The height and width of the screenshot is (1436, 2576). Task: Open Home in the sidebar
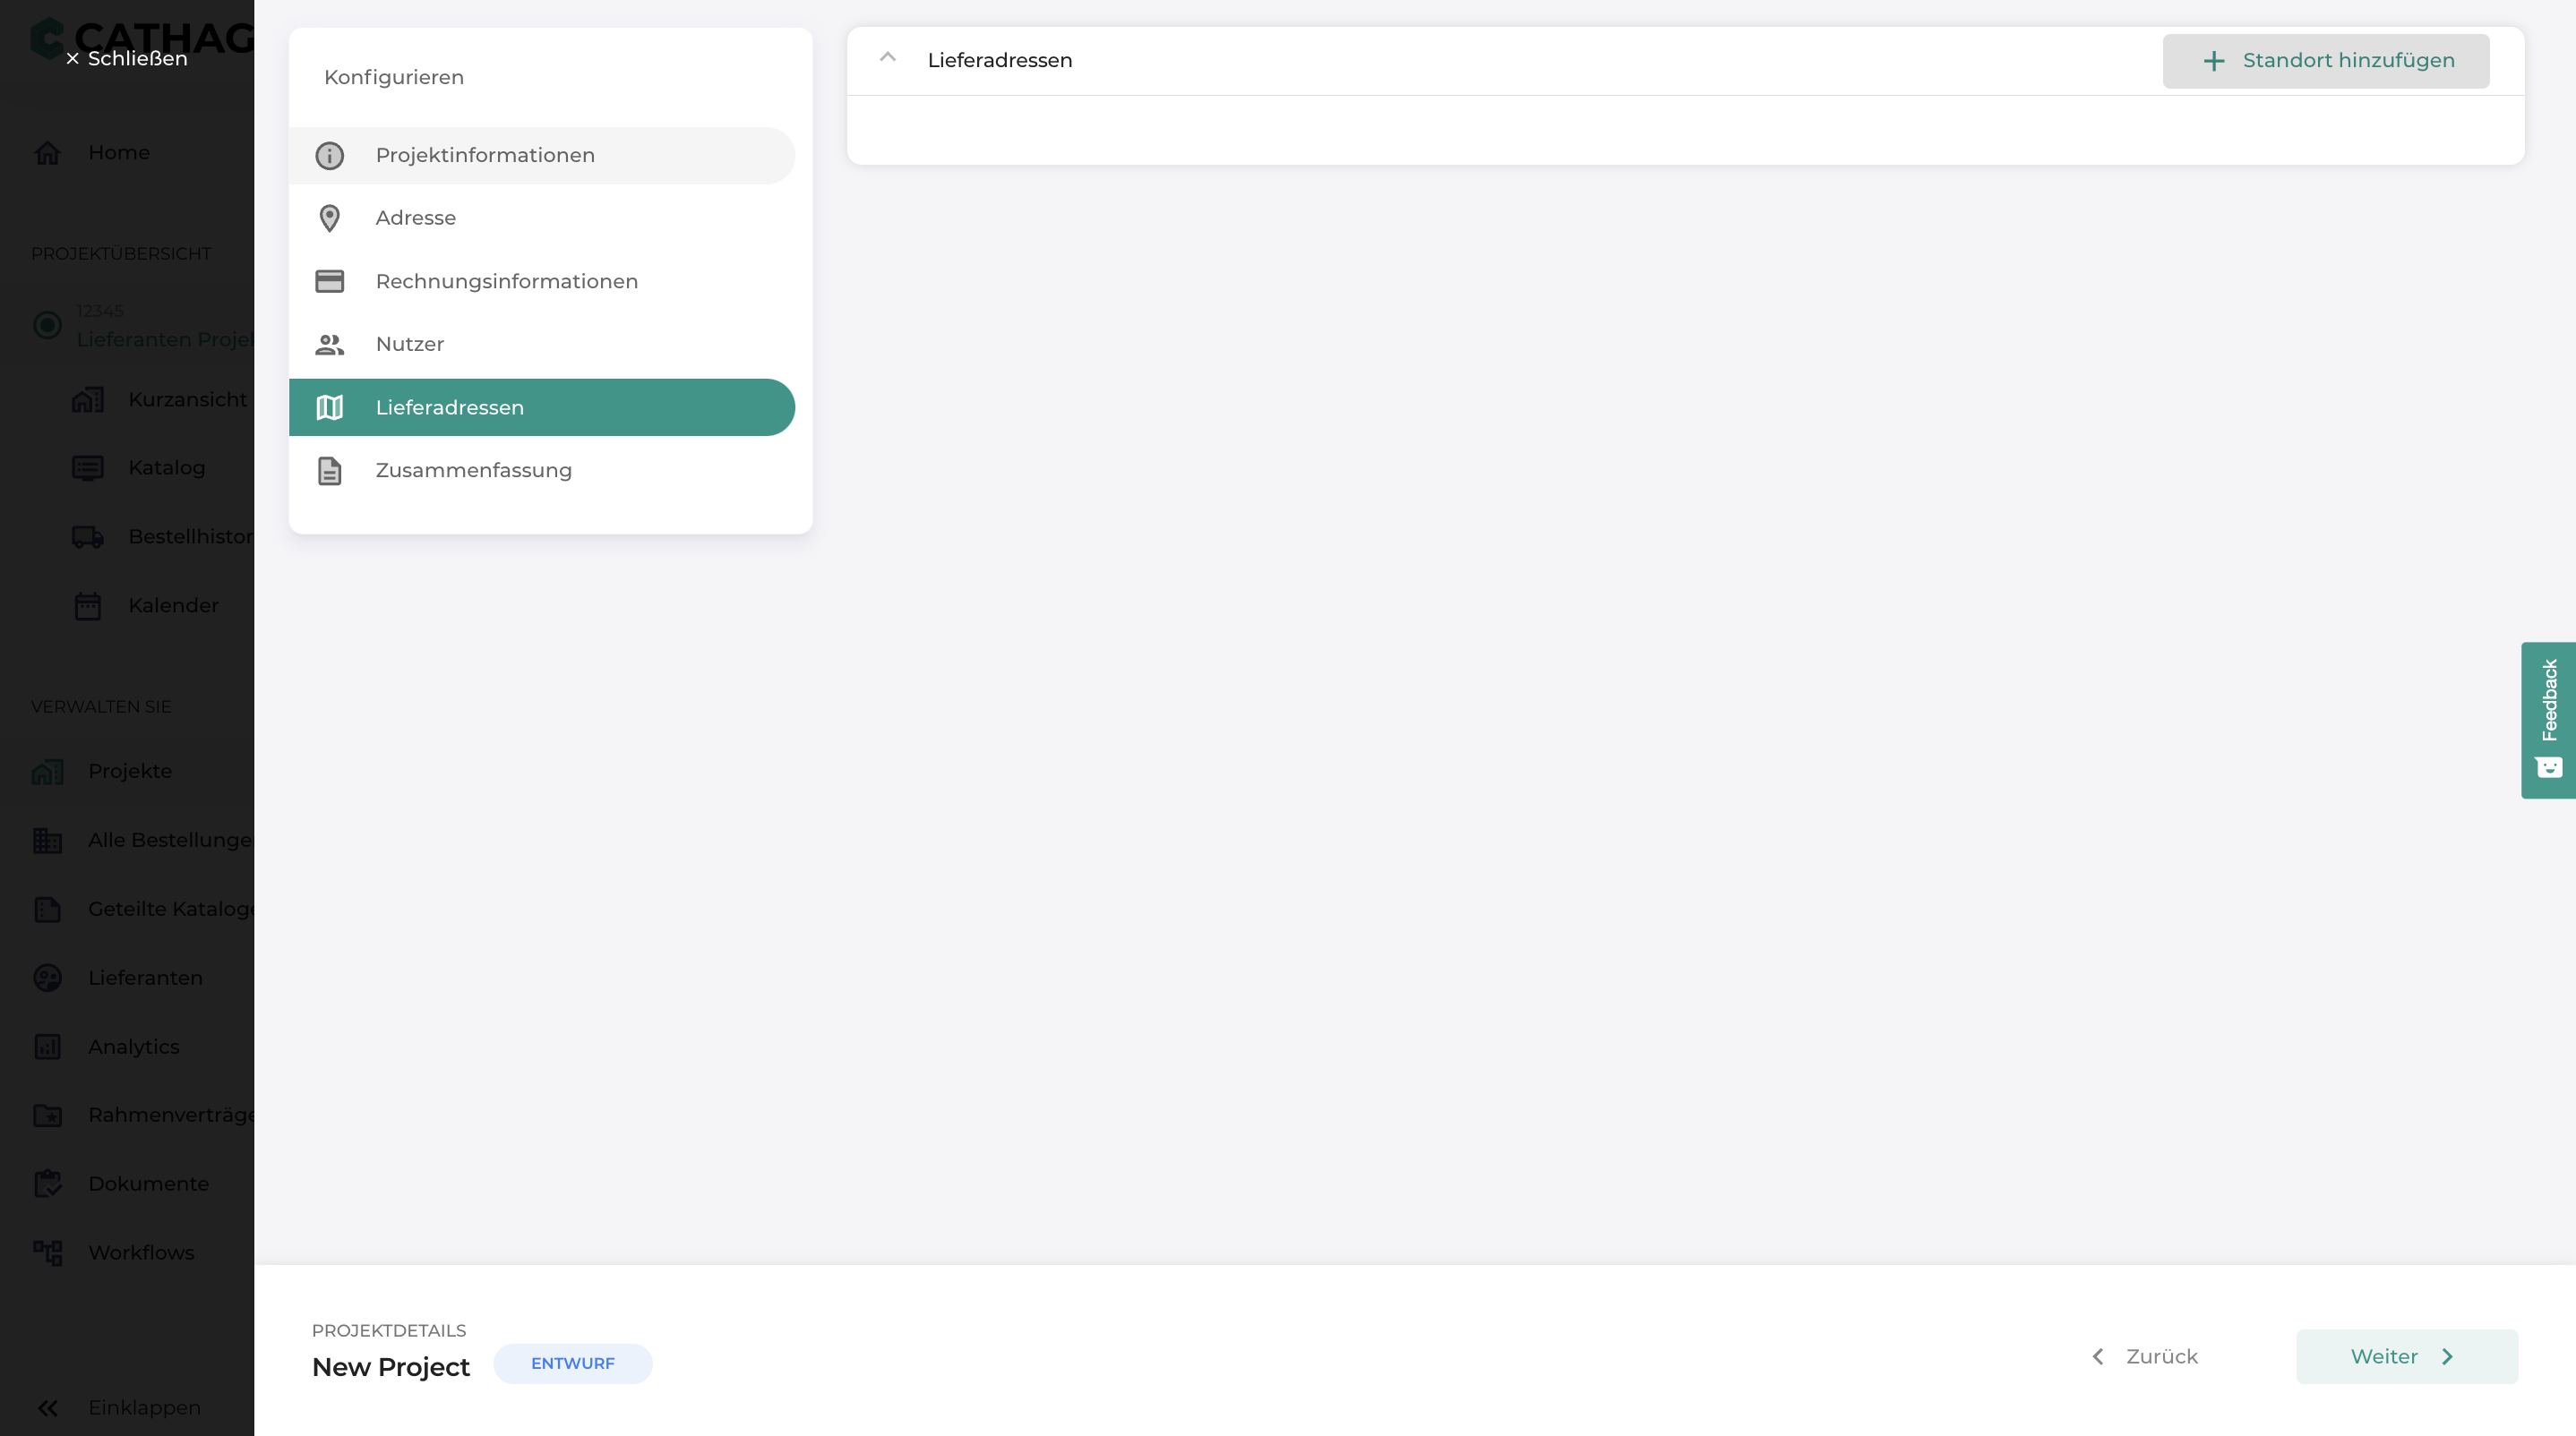(119, 153)
